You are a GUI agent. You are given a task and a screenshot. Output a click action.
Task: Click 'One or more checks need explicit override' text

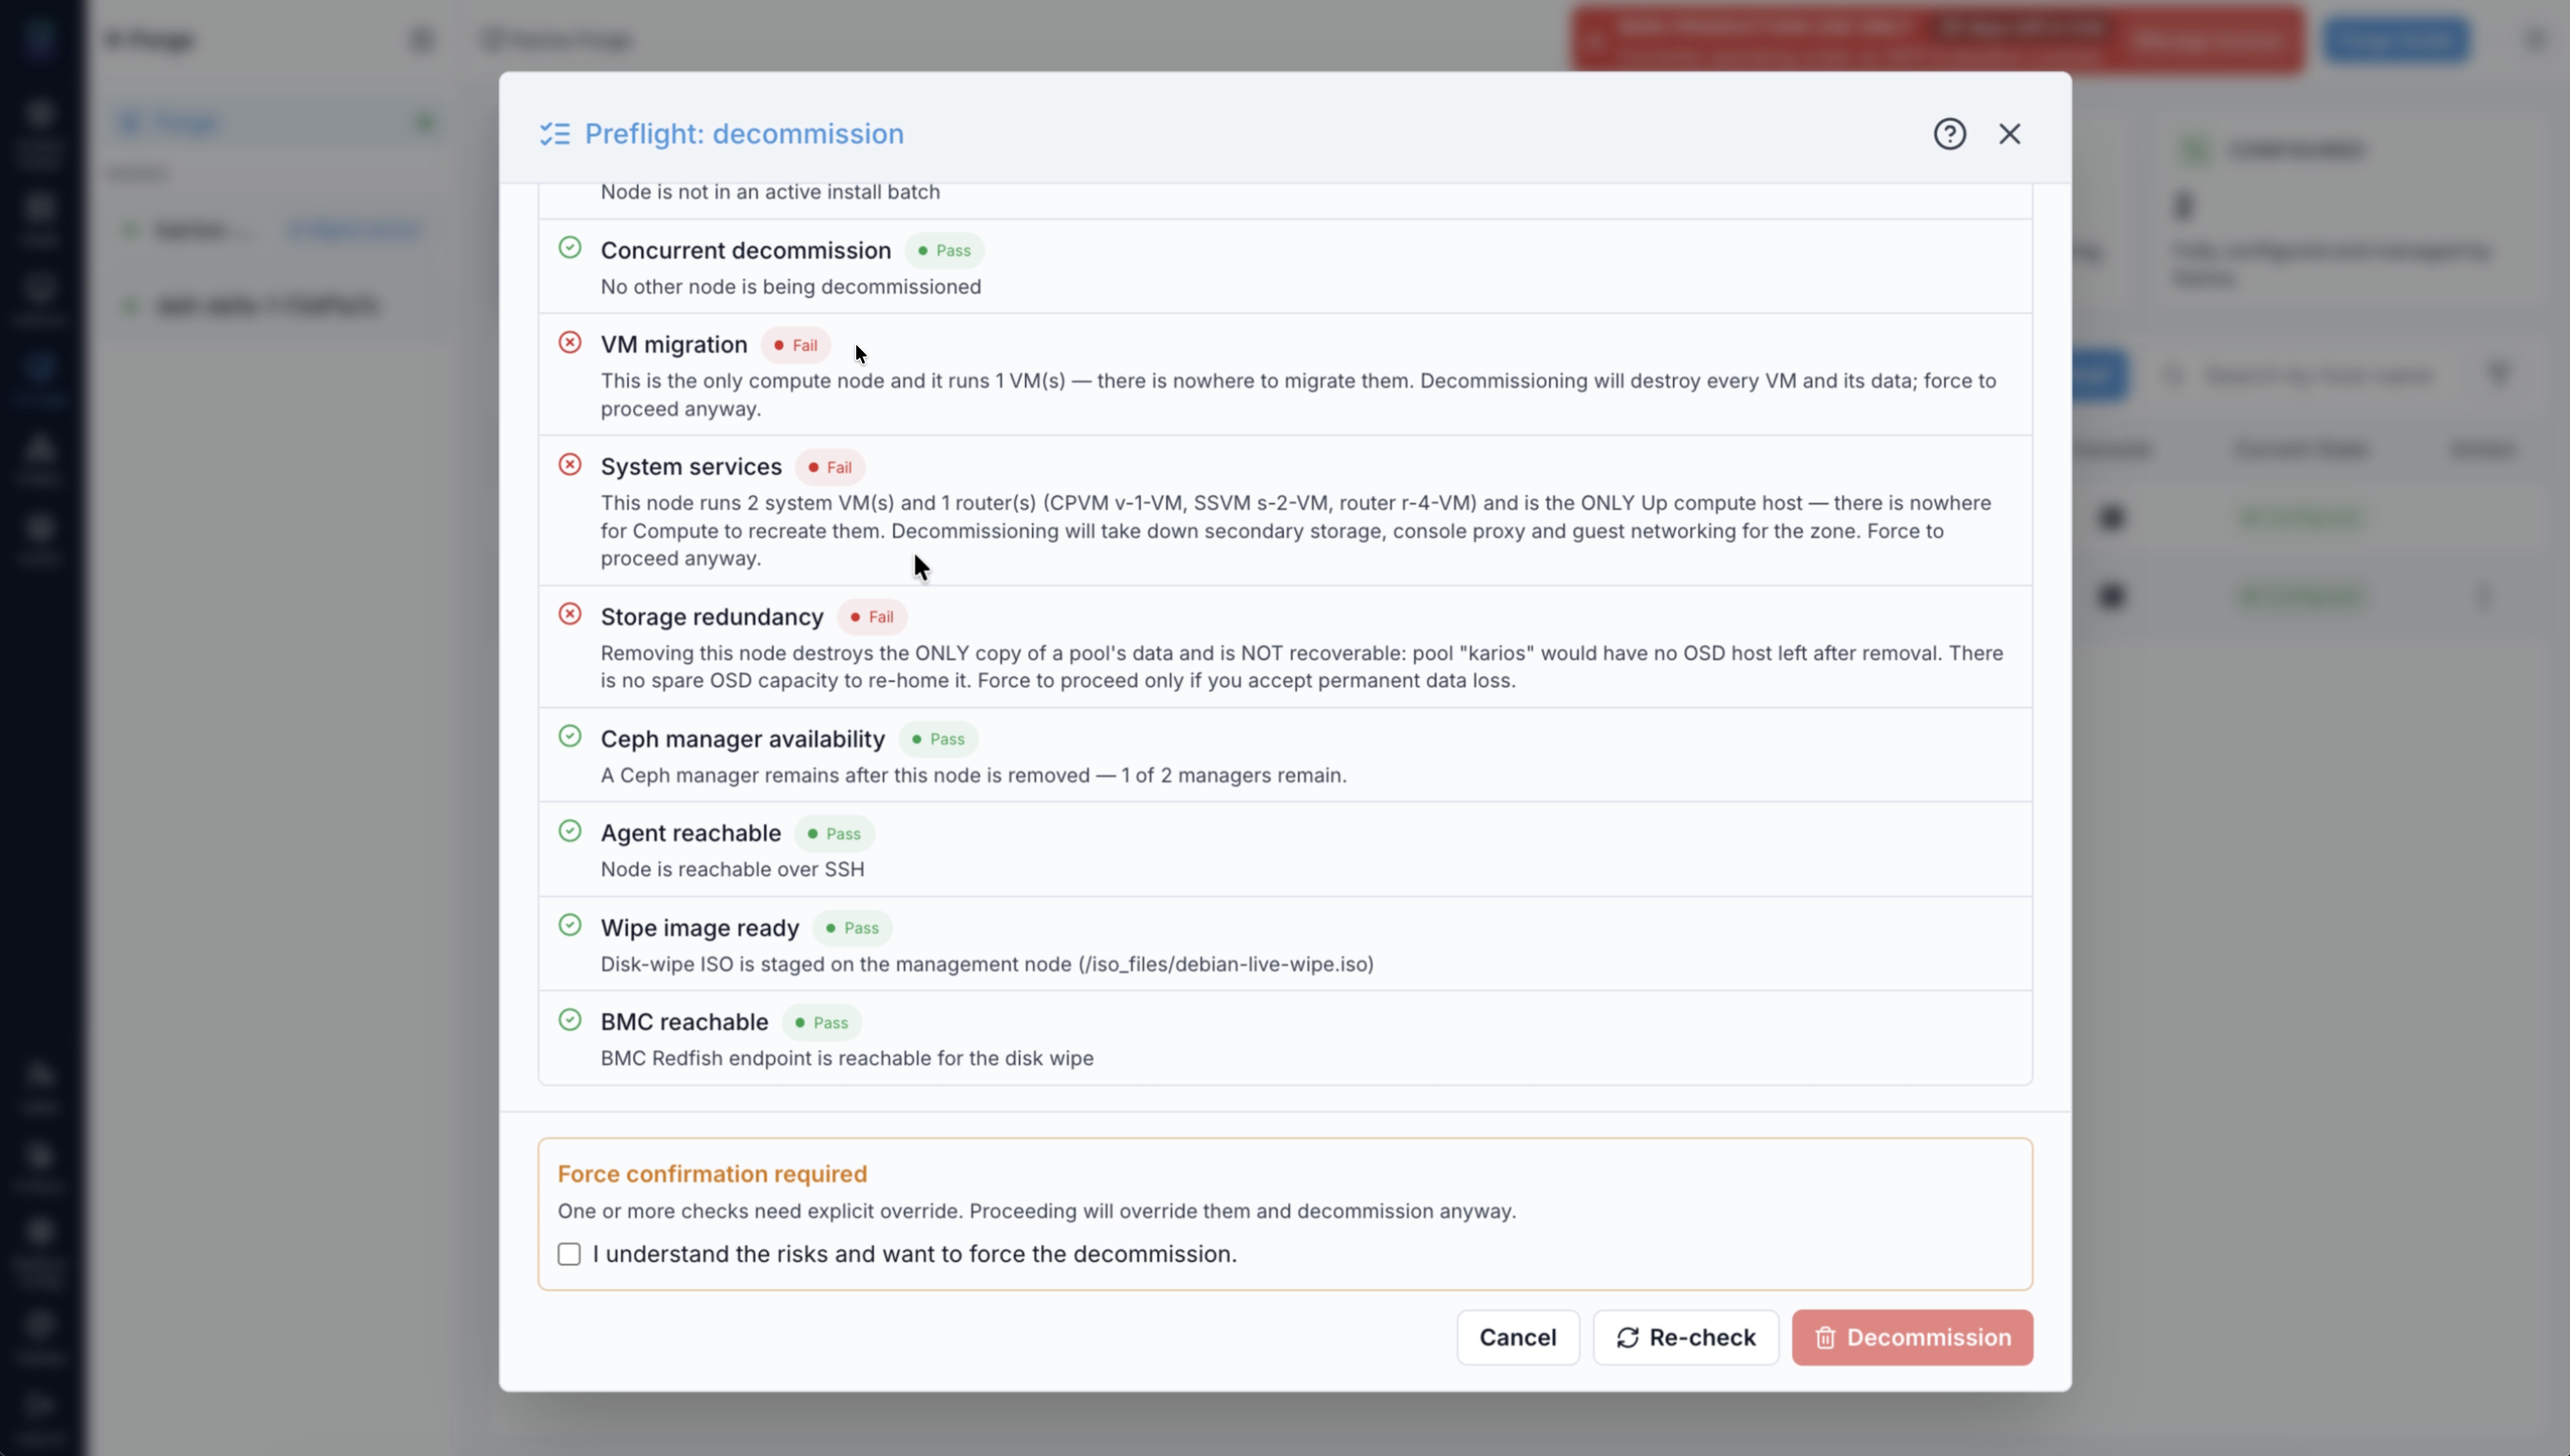click(x=1037, y=1212)
